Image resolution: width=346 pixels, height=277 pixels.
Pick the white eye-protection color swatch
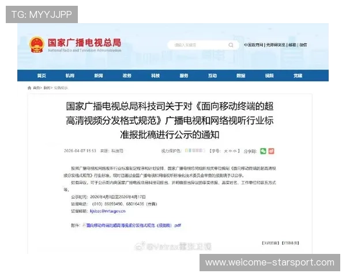pyautogui.click(x=204, y=151)
